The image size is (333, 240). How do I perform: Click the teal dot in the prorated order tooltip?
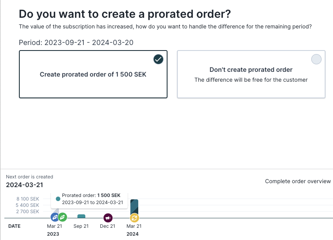[x=58, y=199]
